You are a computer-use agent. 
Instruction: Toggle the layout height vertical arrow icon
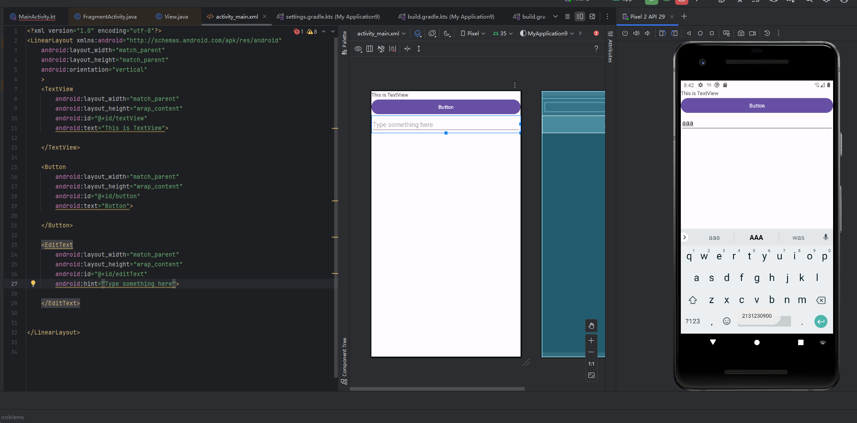click(x=419, y=49)
